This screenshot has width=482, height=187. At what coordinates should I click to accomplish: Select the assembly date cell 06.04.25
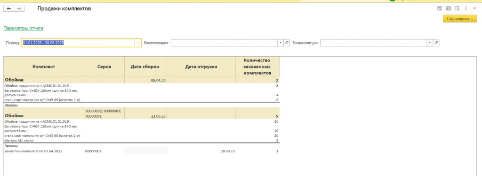pos(146,80)
